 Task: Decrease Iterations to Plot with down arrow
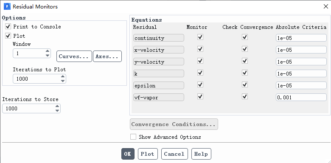point(63,81)
